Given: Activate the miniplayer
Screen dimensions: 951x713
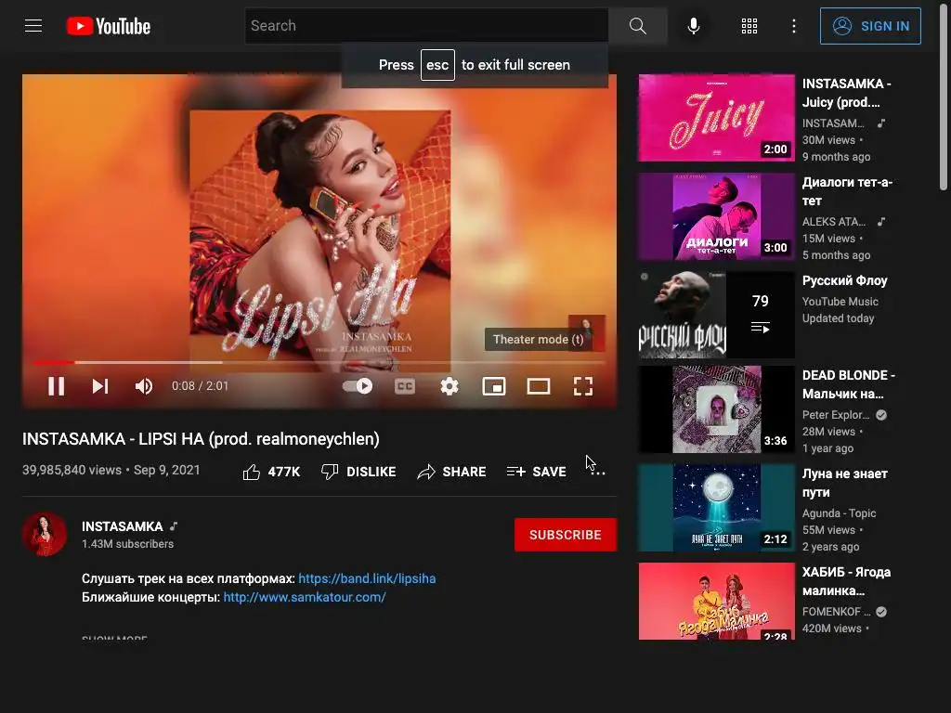Looking at the screenshot, I should 494,386.
